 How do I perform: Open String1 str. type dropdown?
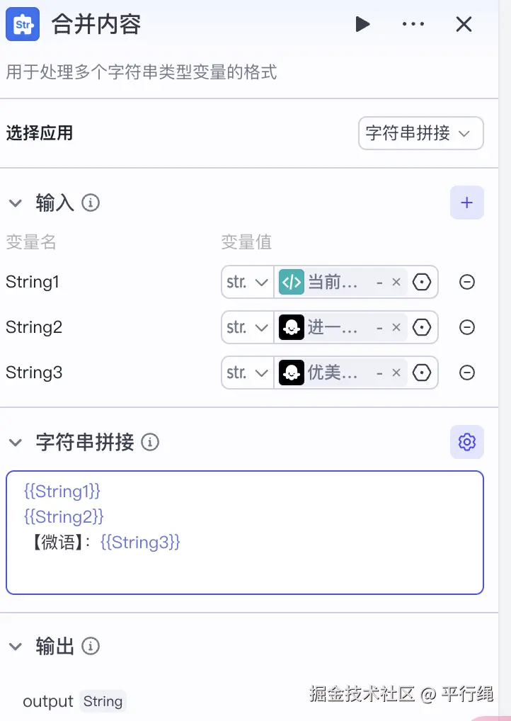click(x=248, y=282)
